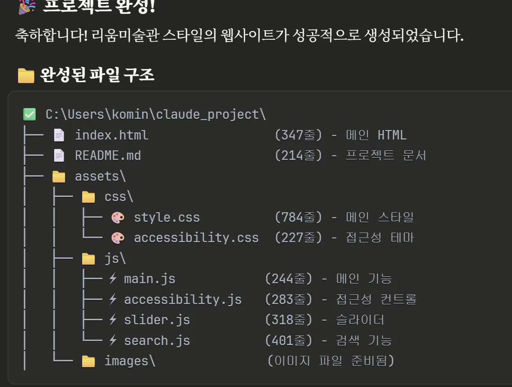Click the folder icon beside css\

point(88,197)
